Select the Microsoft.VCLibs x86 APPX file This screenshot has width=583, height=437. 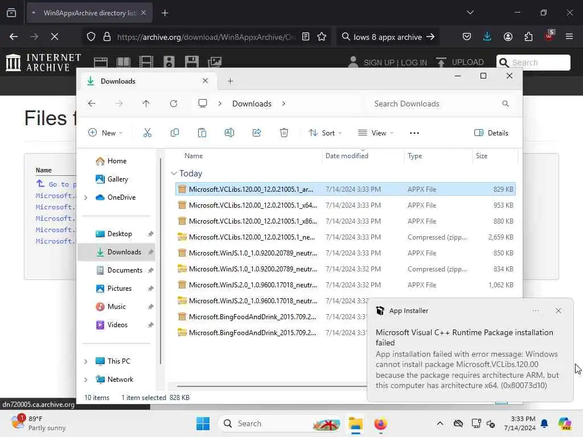(x=346, y=221)
